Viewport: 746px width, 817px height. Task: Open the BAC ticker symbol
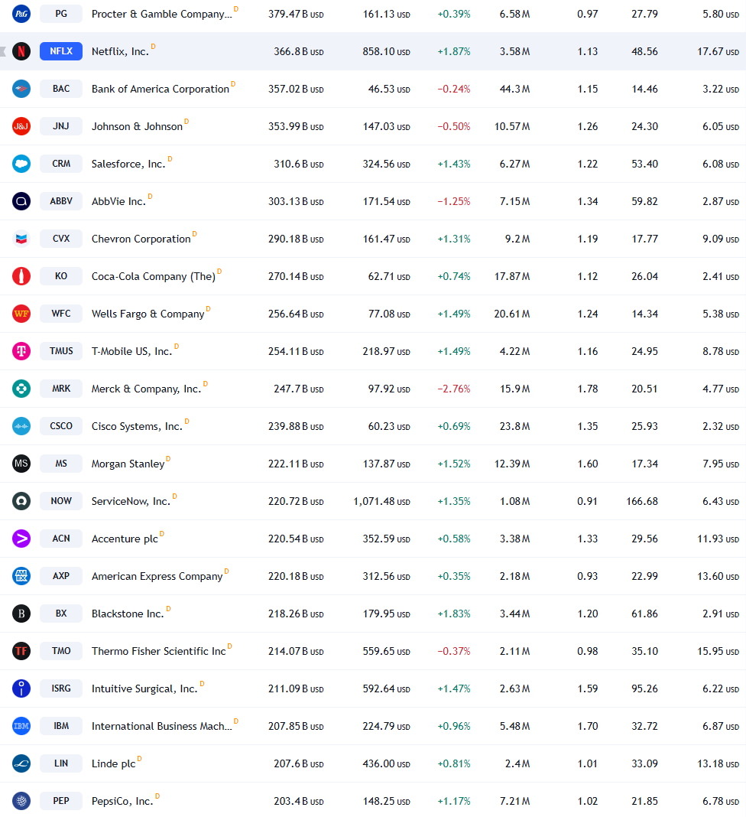61,89
